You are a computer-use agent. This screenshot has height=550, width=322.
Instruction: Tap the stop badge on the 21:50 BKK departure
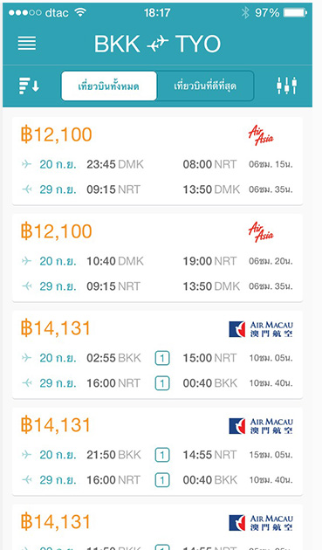coord(162,455)
